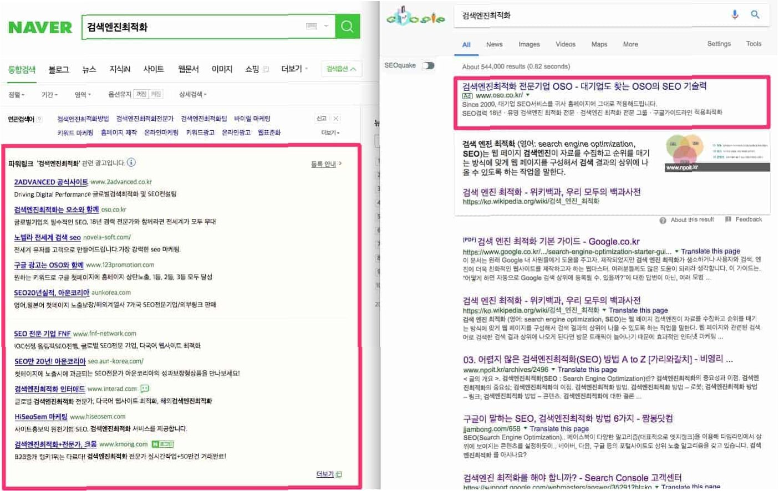
Task: Open the Google More menu
Action: click(x=630, y=44)
